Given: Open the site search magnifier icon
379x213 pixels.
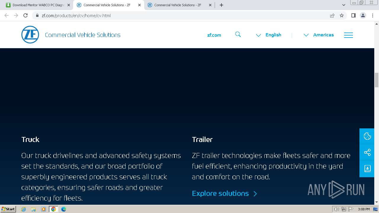Looking at the screenshot, I should (238, 35).
